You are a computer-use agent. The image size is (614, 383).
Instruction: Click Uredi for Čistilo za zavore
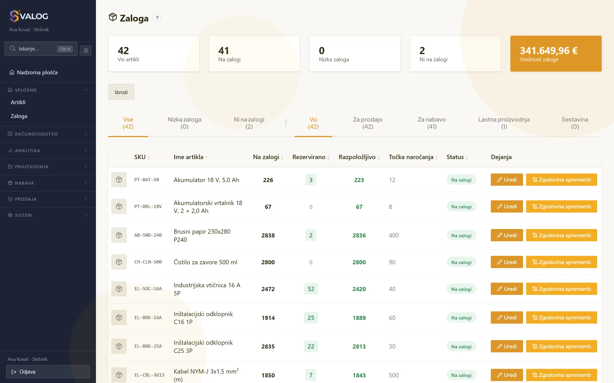tap(507, 262)
